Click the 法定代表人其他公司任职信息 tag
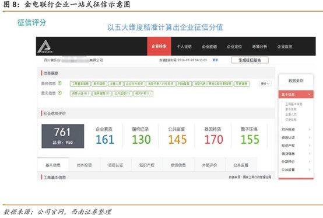 pos(213,84)
